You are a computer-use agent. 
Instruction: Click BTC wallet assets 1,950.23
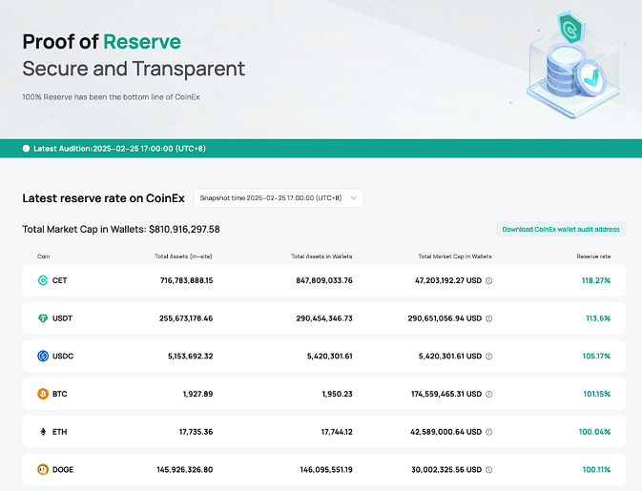[338, 394]
